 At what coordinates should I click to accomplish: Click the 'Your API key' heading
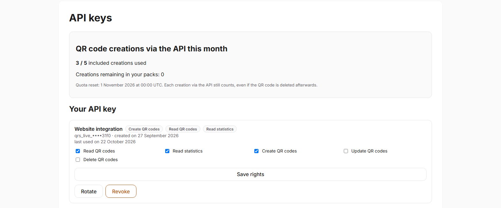click(93, 109)
